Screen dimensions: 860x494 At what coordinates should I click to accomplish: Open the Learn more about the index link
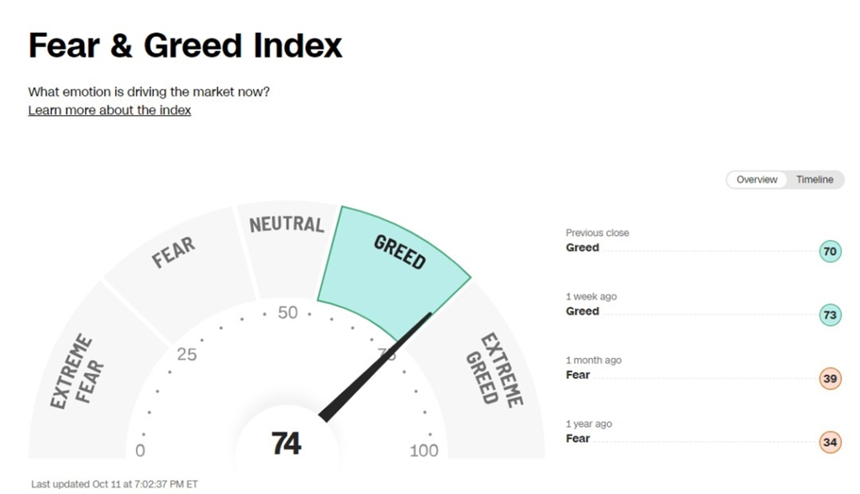coord(109,110)
